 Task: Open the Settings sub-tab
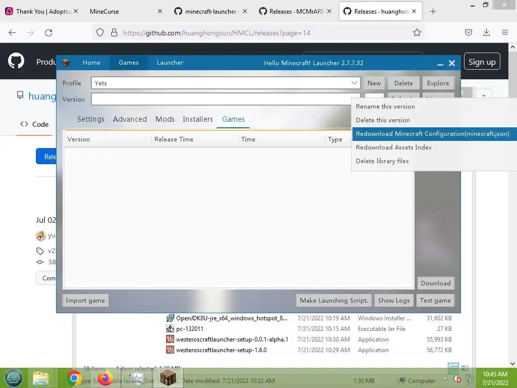click(x=91, y=119)
